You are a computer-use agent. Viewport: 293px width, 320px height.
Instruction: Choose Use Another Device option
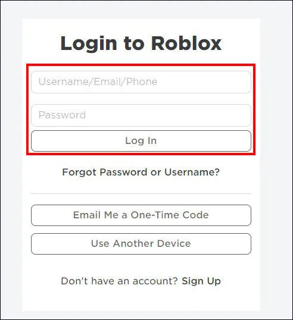(x=141, y=244)
